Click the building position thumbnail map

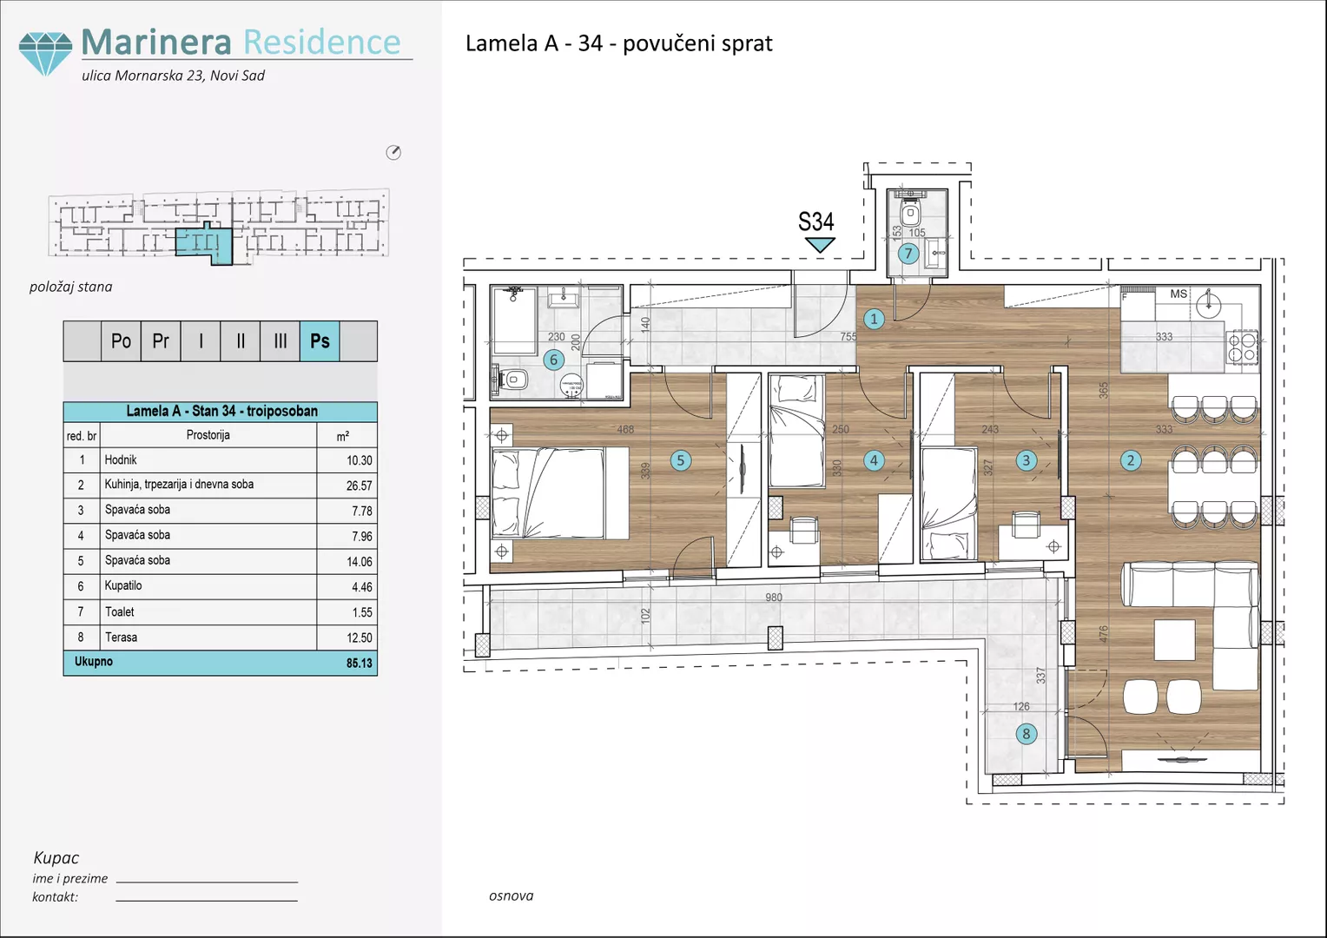(219, 228)
